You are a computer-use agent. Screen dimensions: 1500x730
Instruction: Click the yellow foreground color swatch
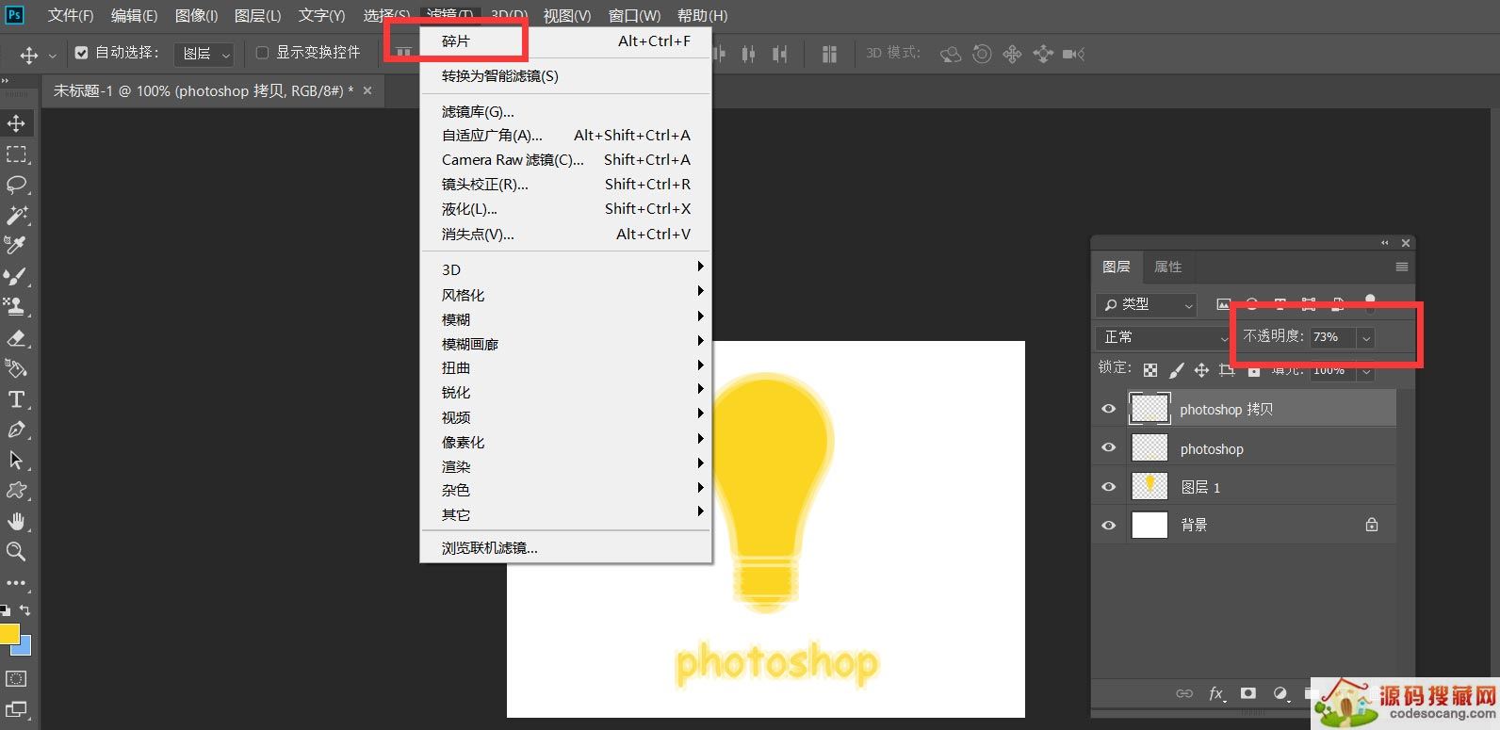[x=8, y=634]
